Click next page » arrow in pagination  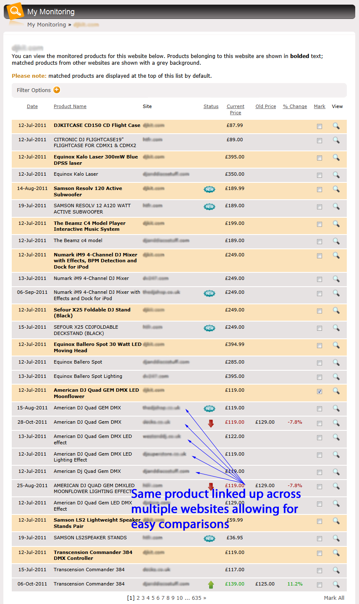[x=205, y=598]
